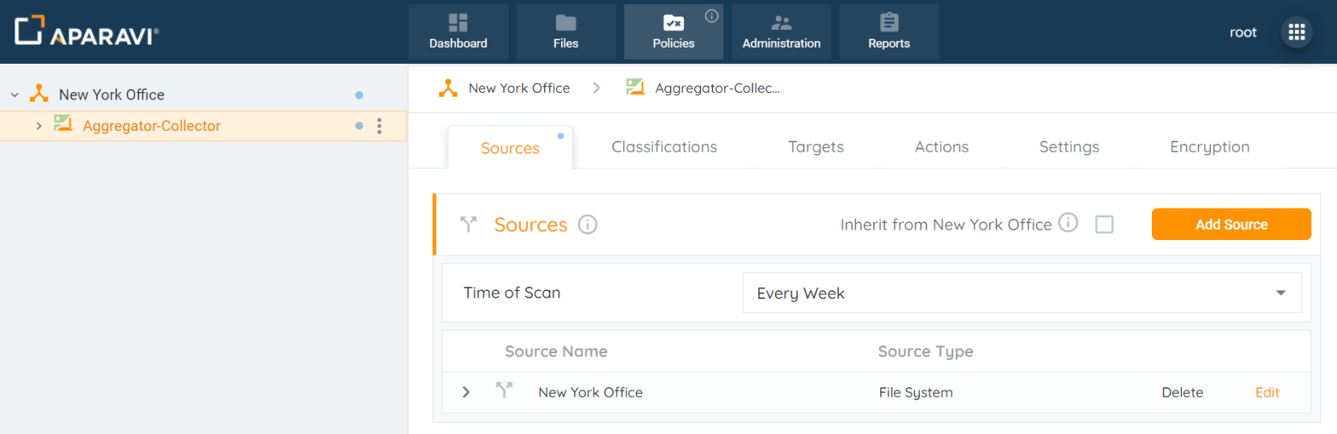The width and height of the screenshot is (1337, 434).
Task: Collapse the New York Office tree node
Action: 14,94
